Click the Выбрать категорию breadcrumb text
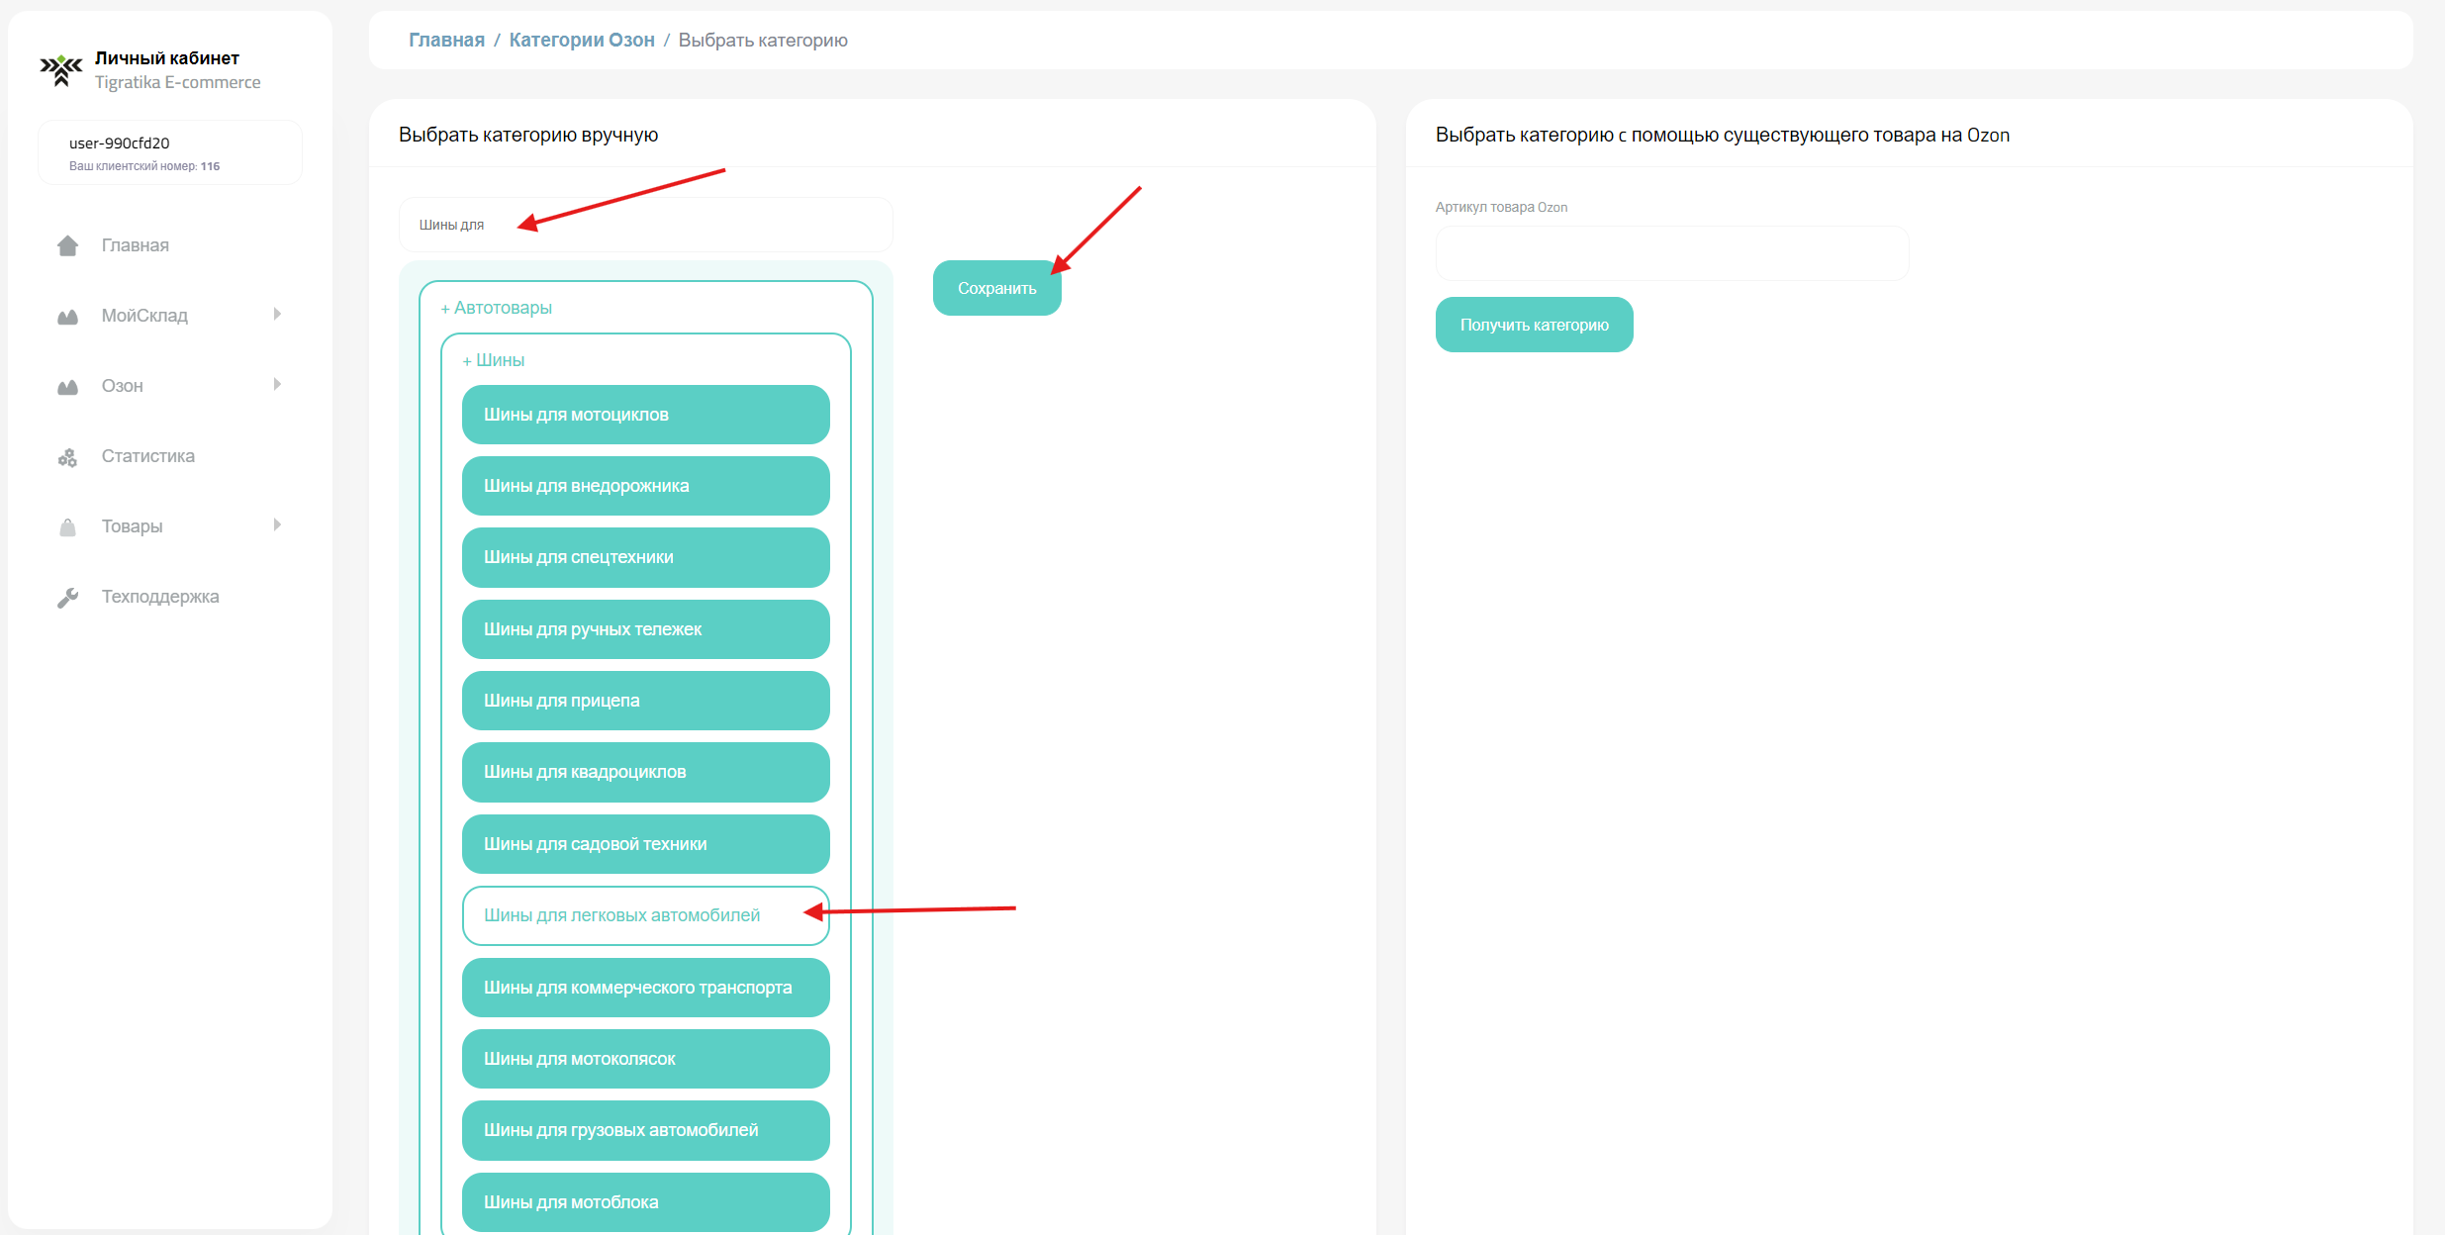Viewport: 2445px width, 1235px height. pyautogui.click(x=763, y=40)
